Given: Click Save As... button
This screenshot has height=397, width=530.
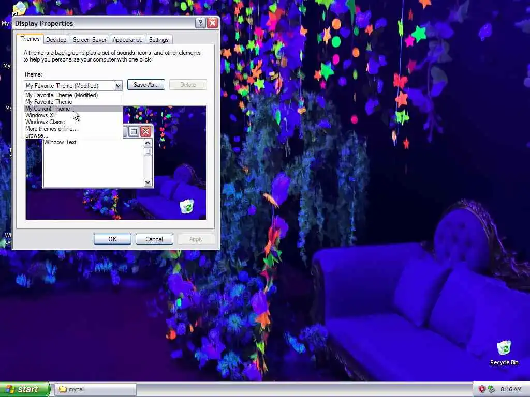Looking at the screenshot, I should 146,85.
